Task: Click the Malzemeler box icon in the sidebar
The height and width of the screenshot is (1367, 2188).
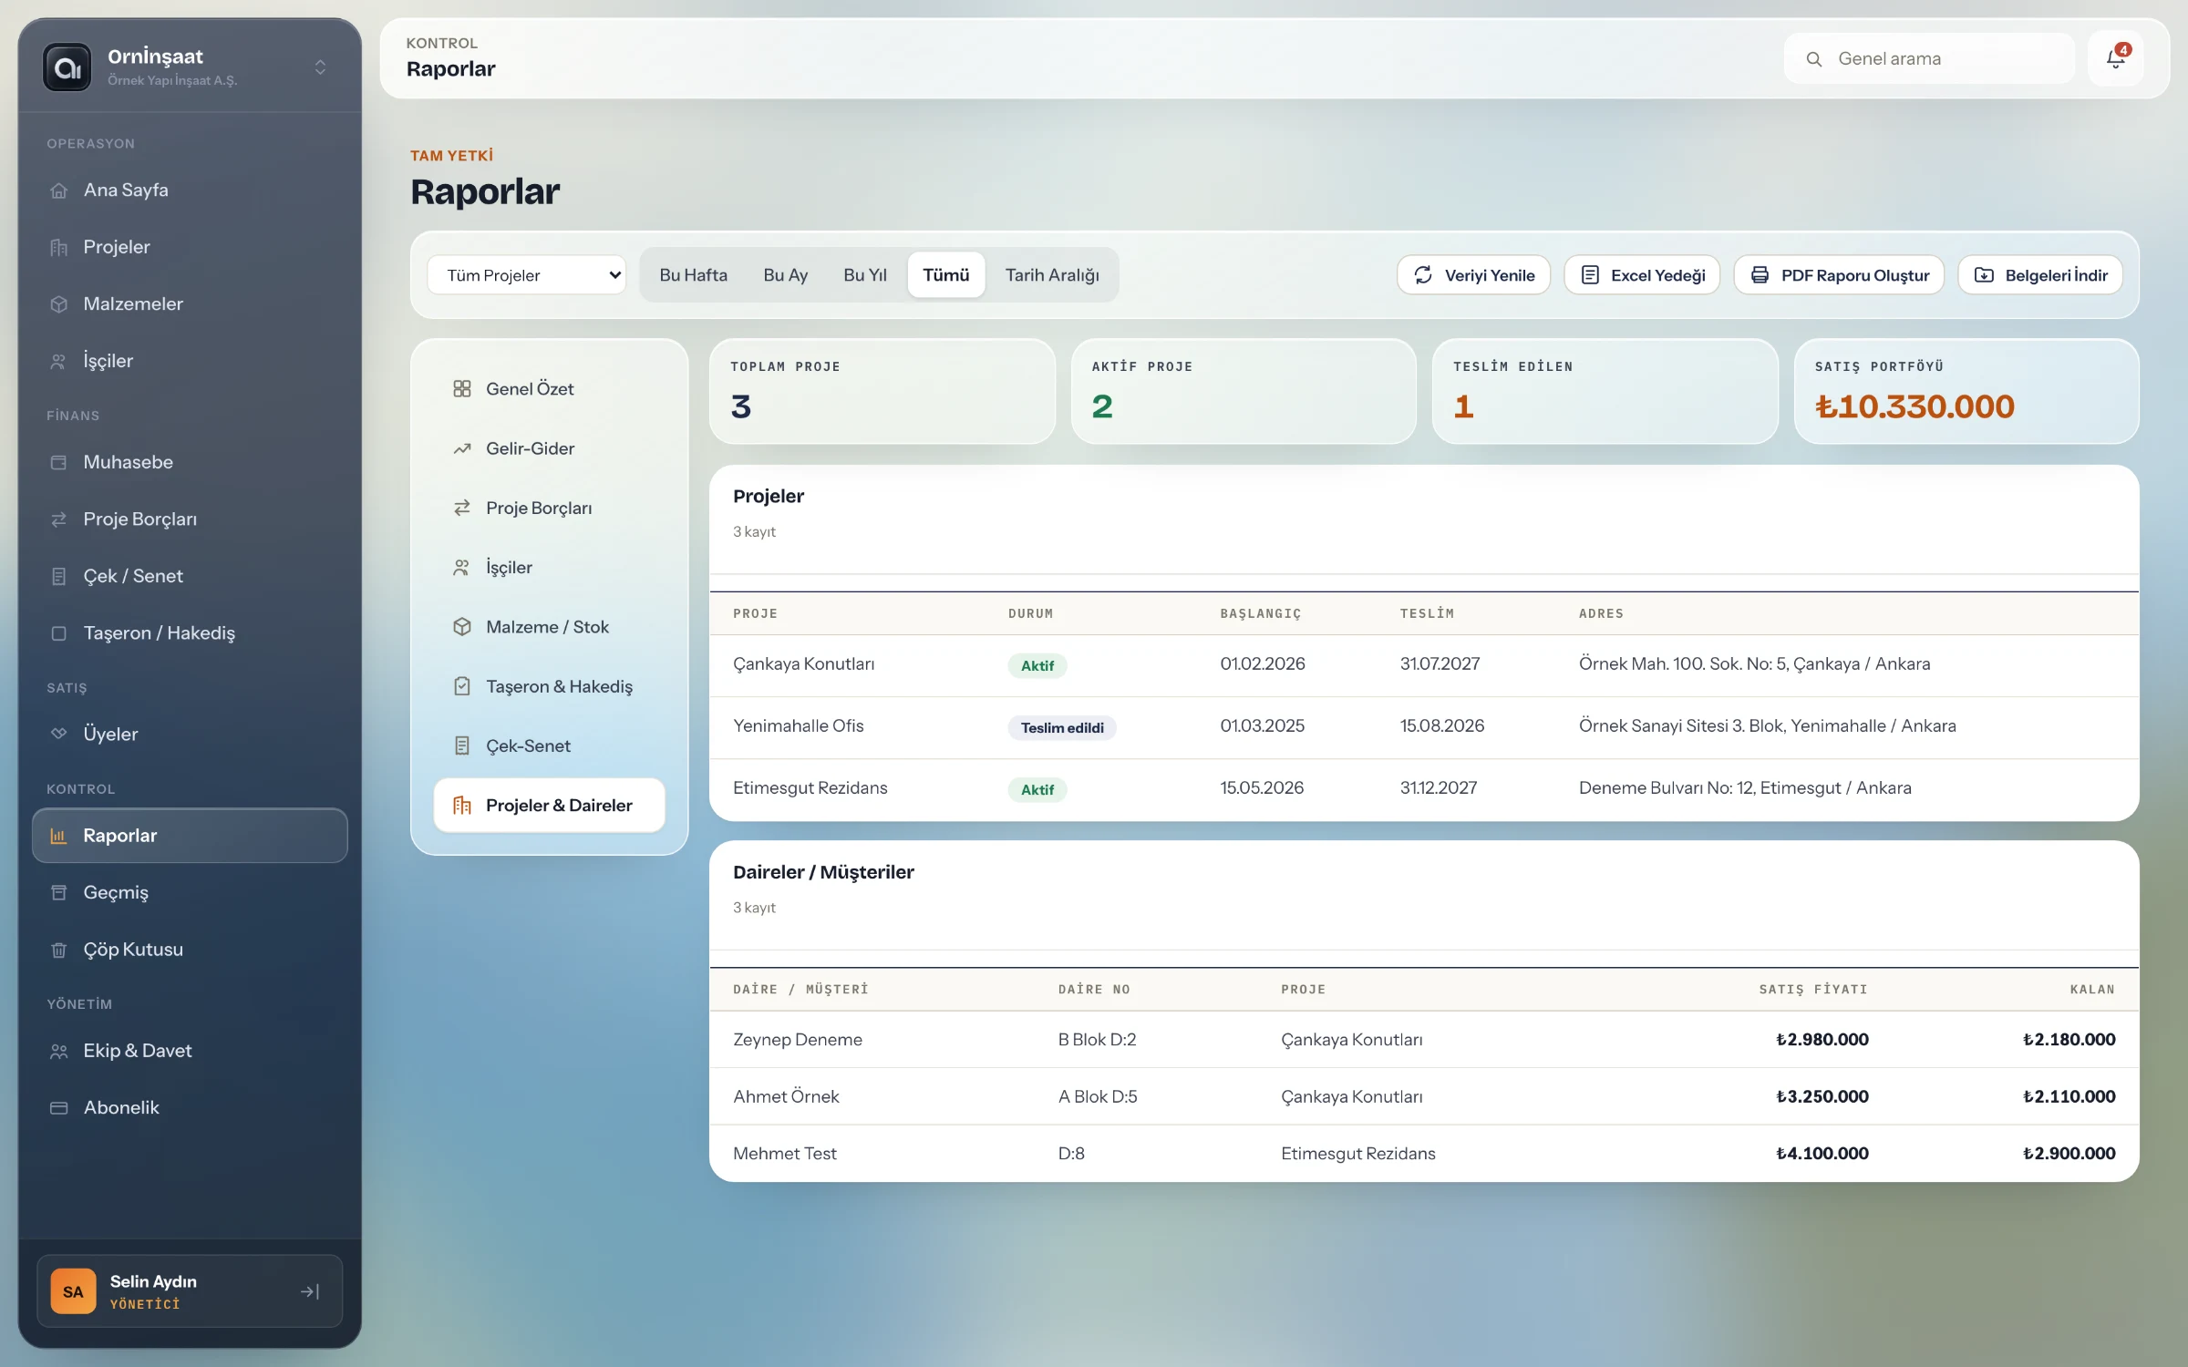Action: point(59,304)
